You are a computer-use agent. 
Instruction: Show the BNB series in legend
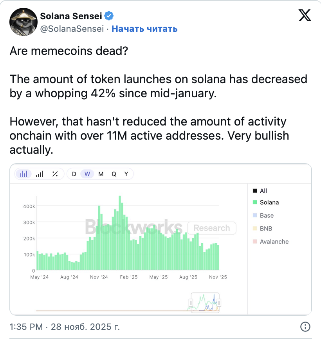point(265,228)
